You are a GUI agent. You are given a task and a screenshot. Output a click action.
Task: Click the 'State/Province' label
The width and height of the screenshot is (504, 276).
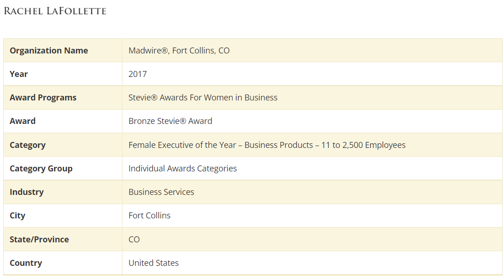coord(39,239)
